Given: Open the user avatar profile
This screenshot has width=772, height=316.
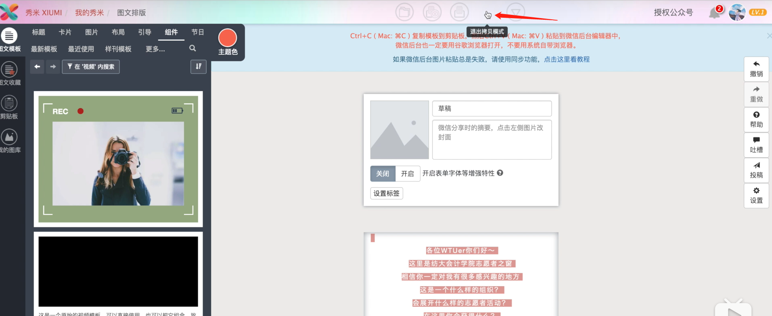Looking at the screenshot, I should pyautogui.click(x=737, y=12).
